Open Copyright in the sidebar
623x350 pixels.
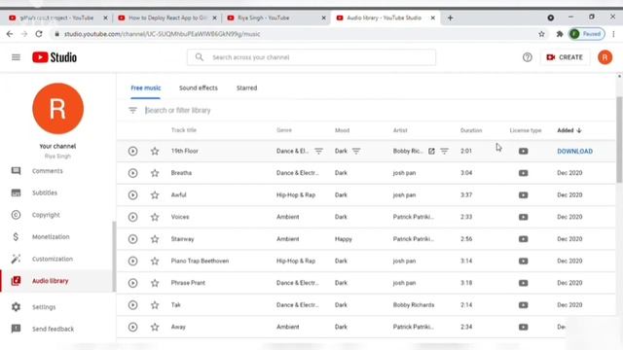point(46,215)
